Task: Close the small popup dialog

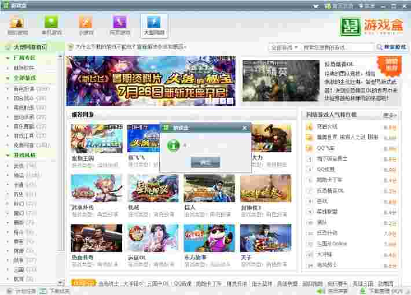Action: click(x=244, y=128)
